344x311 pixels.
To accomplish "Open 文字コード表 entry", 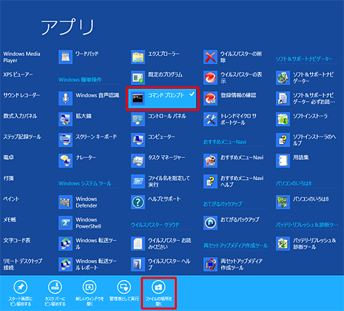I will click(17, 241).
